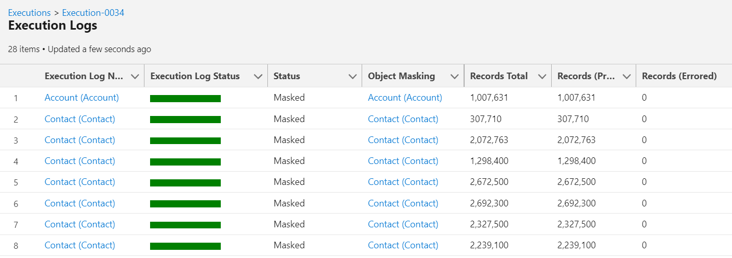Select the 1,007,631 Records Total cell
This screenshot has width=732, height=258.
489,98
